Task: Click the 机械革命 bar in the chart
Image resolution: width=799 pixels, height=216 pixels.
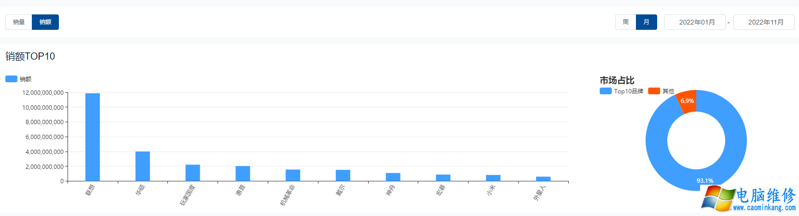Action: pyautogui.click(x=293, y=175)
